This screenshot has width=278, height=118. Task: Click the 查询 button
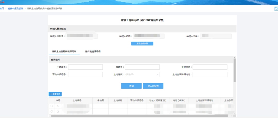tap(131, 86)
